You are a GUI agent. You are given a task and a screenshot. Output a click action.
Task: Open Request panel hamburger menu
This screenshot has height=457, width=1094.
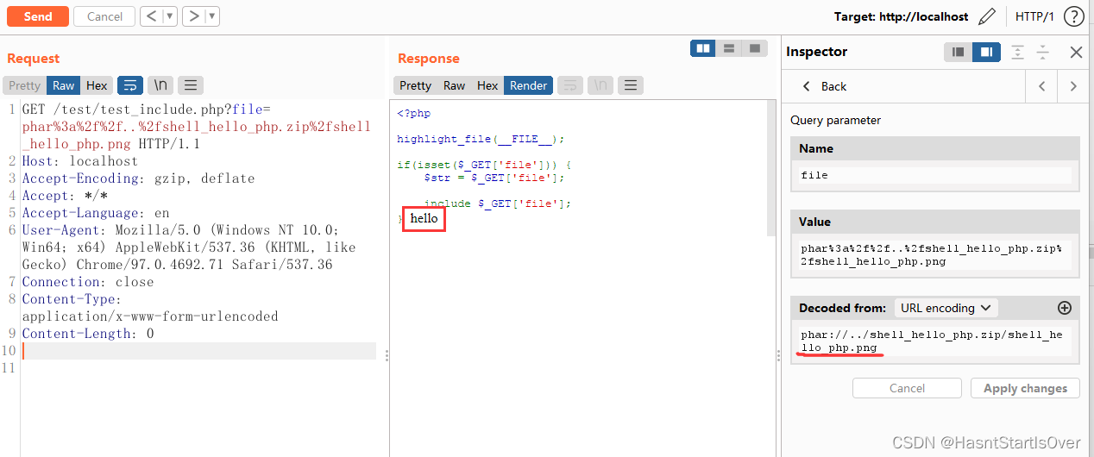pyautogui.click(x=191, y=85)
